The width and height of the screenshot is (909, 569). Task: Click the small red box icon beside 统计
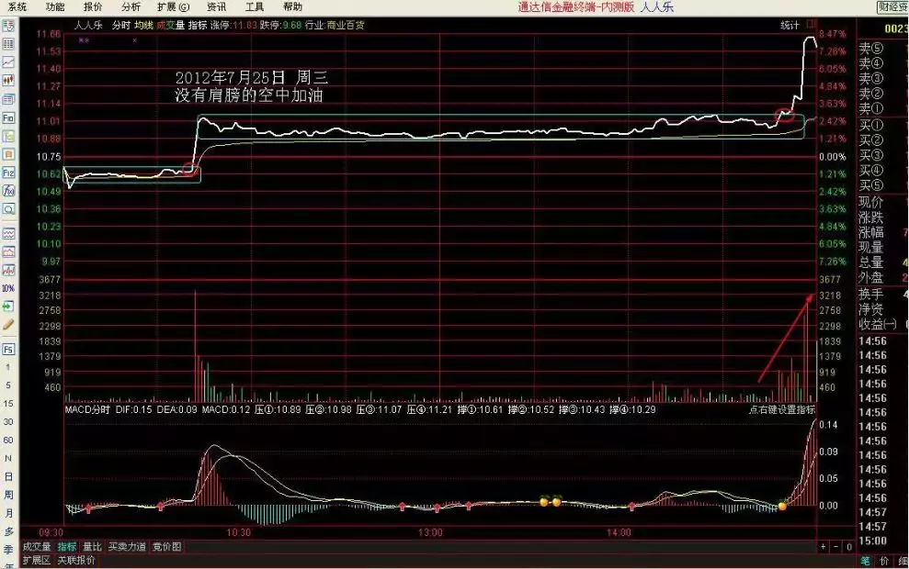tap(811, 24)
